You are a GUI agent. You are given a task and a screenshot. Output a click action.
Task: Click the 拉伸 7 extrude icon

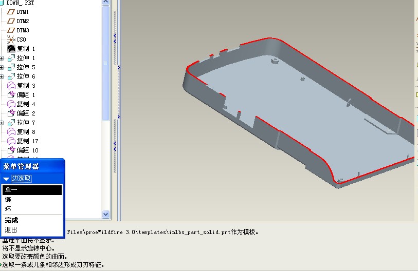pyautogui.click(x=11, y=123)
